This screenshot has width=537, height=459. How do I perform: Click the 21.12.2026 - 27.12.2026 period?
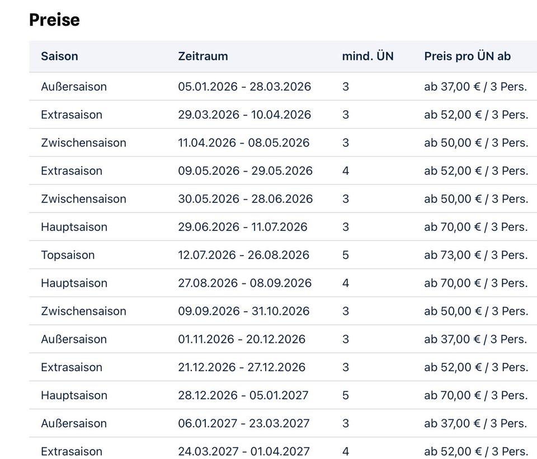(242, 367)
